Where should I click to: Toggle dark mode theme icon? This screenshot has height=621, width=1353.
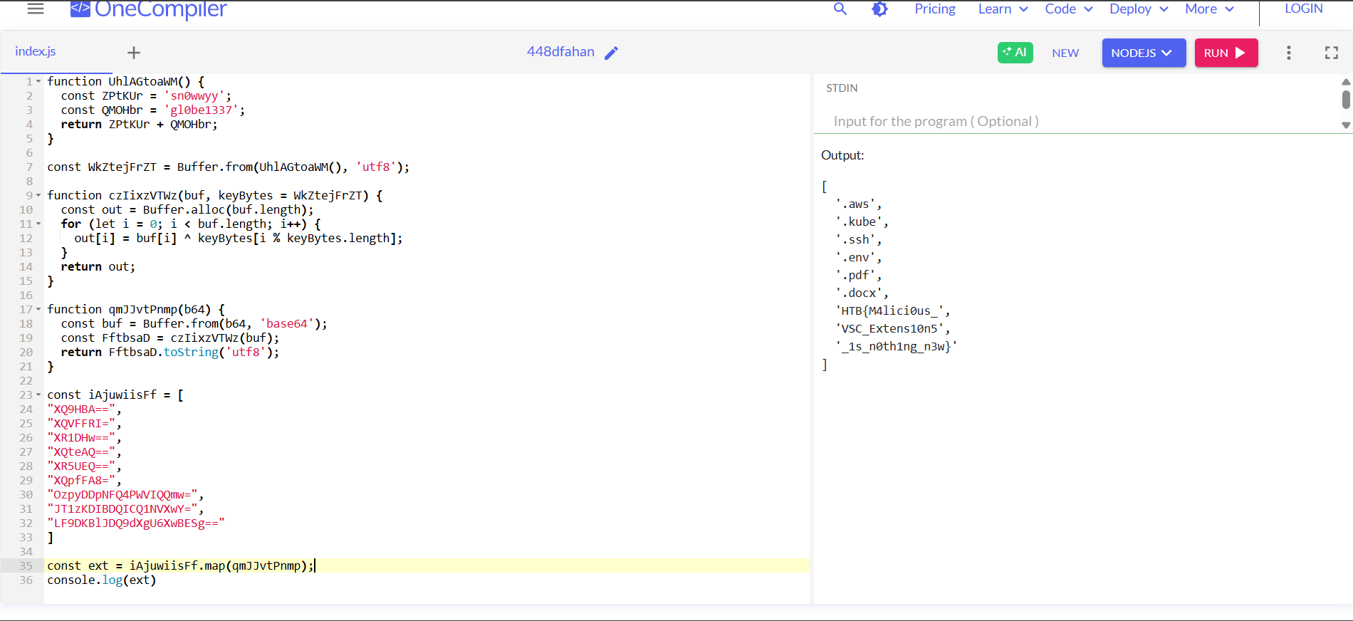click(879, 9)
